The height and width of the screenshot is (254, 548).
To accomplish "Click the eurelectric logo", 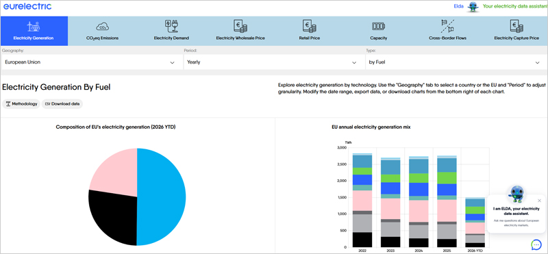I will [27, 6].
